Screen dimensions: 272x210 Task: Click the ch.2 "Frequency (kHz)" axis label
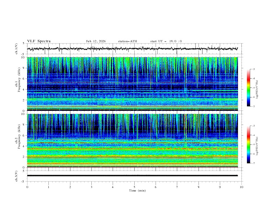point(19,136)
